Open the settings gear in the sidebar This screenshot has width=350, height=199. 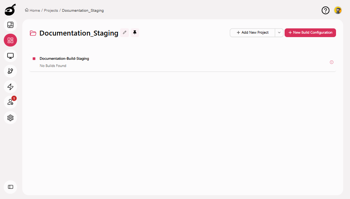click(10, 118)
